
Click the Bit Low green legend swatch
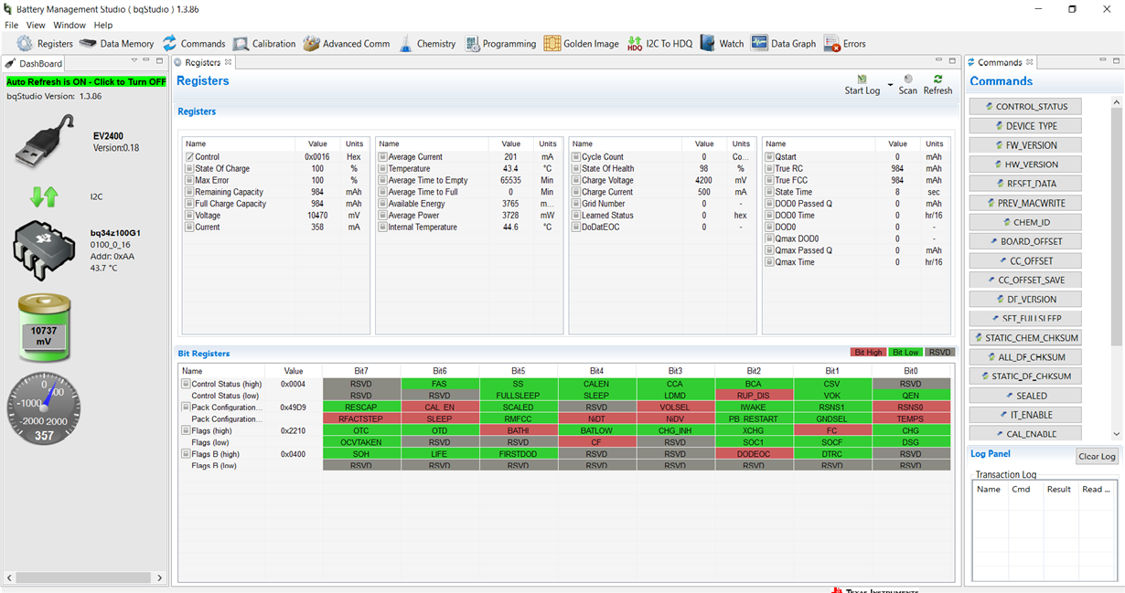pos(905,353)
